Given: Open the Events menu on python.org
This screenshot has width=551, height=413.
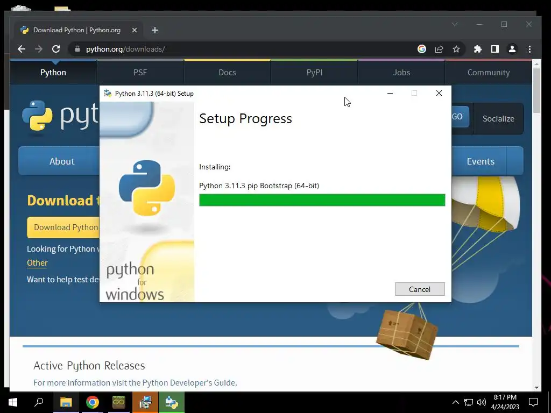Looking at the screenshot, I should point(481,161).
